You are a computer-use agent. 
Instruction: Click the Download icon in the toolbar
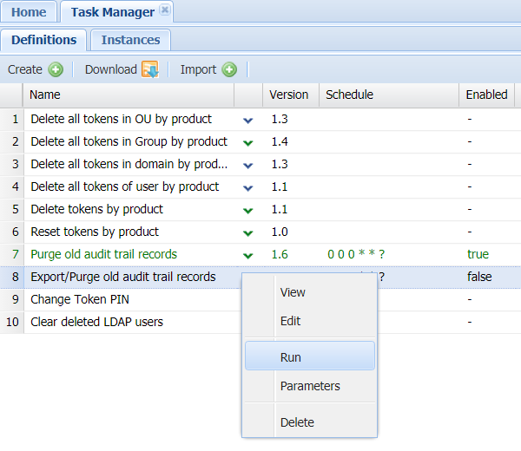(x=149, y=69)
